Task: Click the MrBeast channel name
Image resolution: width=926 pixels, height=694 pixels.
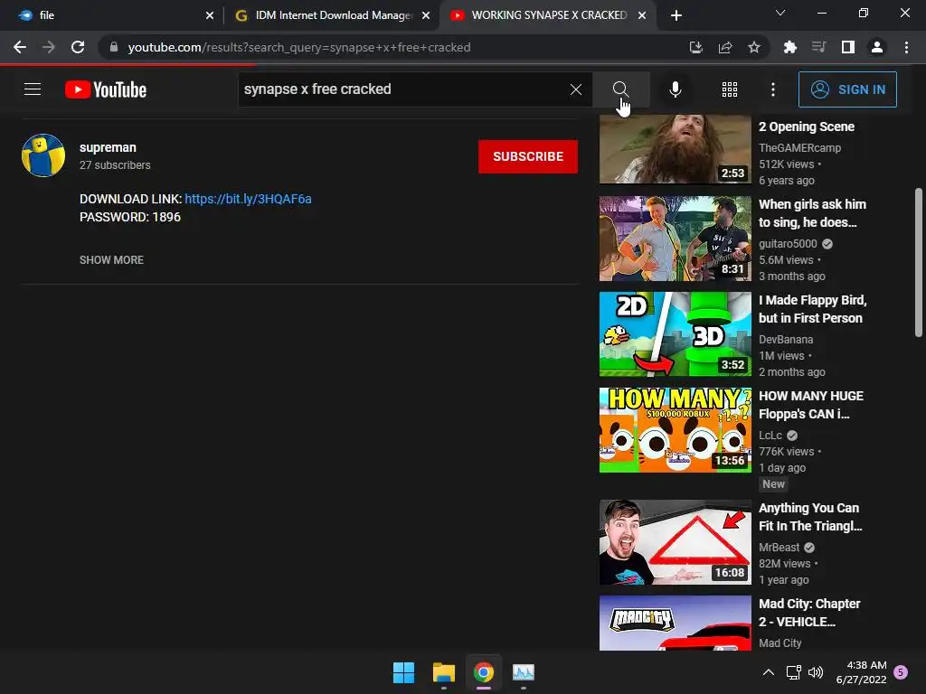Action: [779, 547]
